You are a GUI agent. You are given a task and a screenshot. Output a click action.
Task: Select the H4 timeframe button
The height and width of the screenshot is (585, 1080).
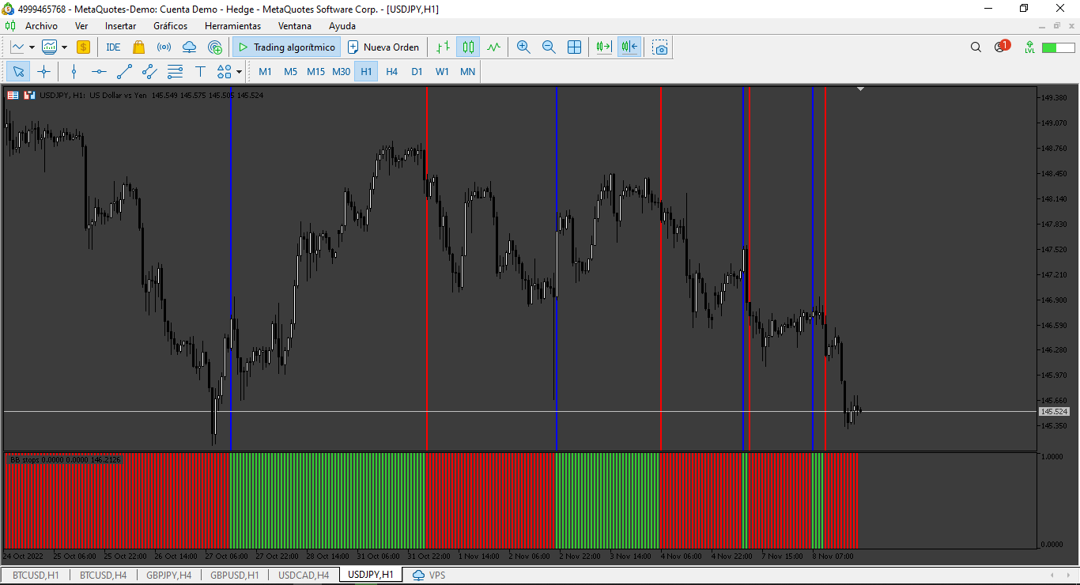point(391,72)
